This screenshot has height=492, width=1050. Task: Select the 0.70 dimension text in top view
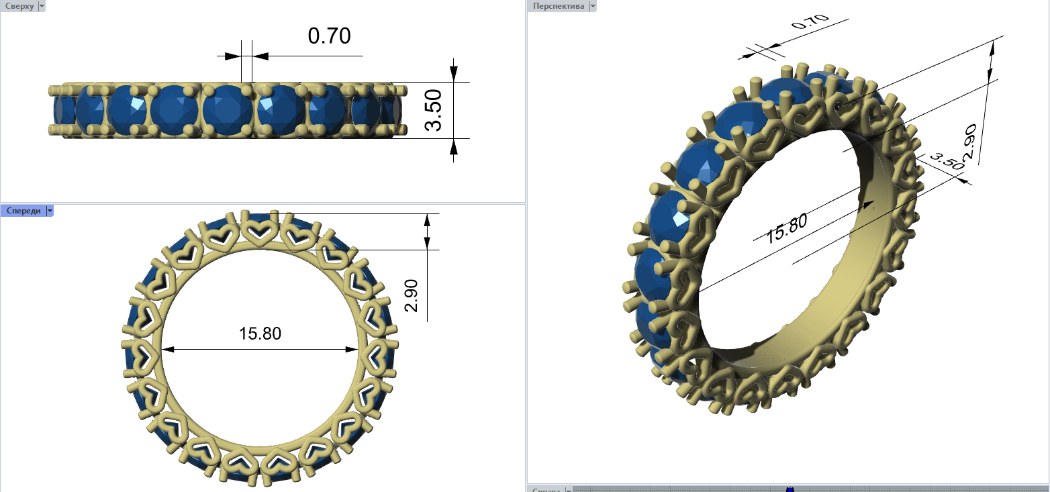(x=329, y=36)
